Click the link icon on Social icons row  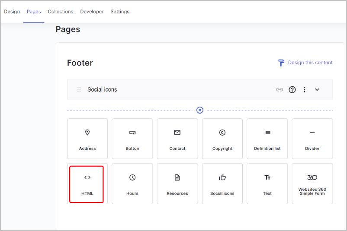280,90
